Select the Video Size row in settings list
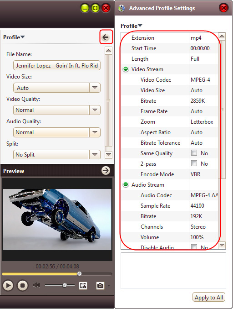 tap(169, 90)
